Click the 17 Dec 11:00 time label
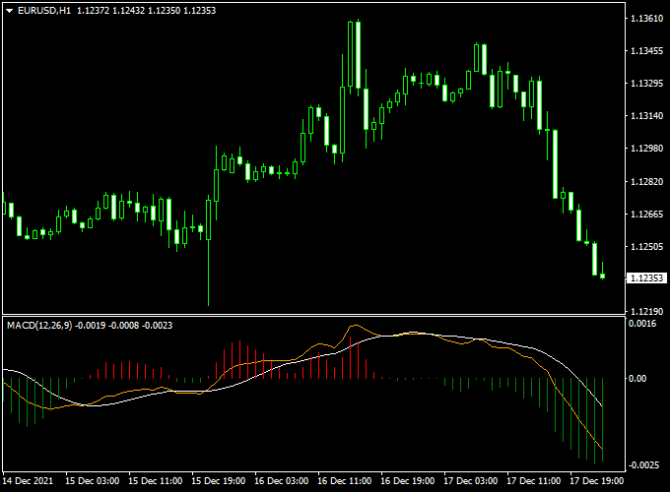 coord(533,481)
